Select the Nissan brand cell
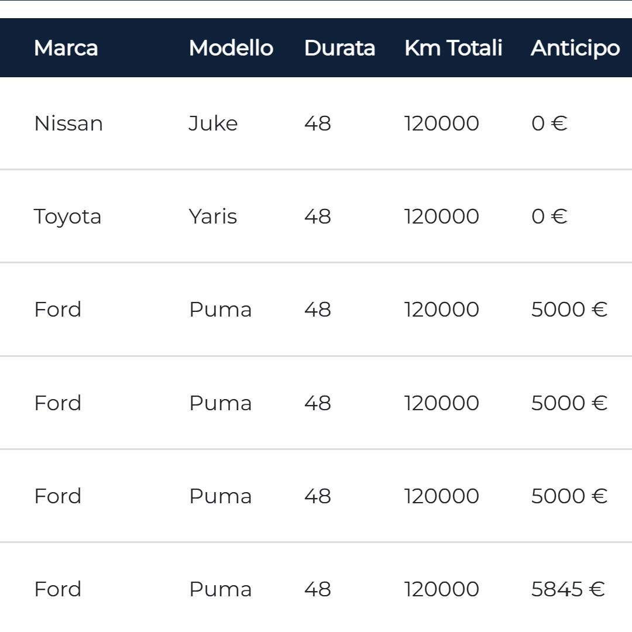 click(68, 123)
